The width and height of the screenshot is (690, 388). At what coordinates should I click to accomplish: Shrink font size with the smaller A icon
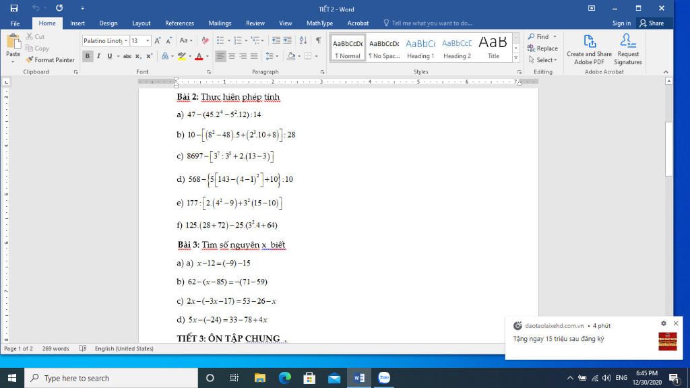click(168, 40)
